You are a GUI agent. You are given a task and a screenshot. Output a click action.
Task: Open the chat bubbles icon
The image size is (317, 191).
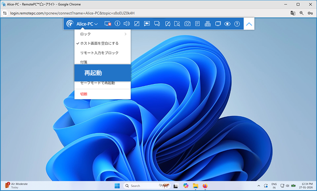coord(157,24)
